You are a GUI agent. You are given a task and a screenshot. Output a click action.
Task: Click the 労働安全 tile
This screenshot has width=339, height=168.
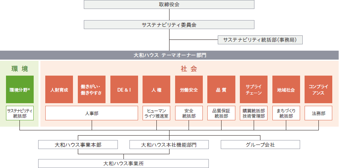click(x=189, y=89)
